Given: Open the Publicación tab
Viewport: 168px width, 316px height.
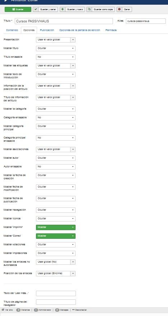Looking at the screenshot, I should [47, 30].
